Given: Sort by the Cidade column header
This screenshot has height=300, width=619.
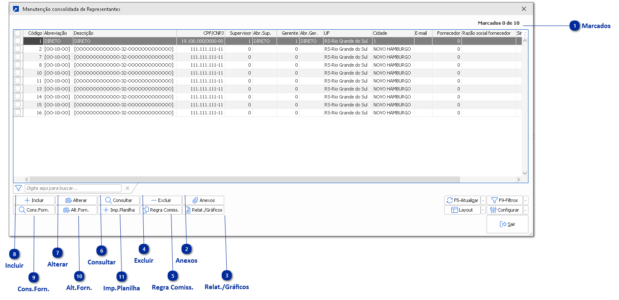Looking at the screenshot, I should [393, 33].
